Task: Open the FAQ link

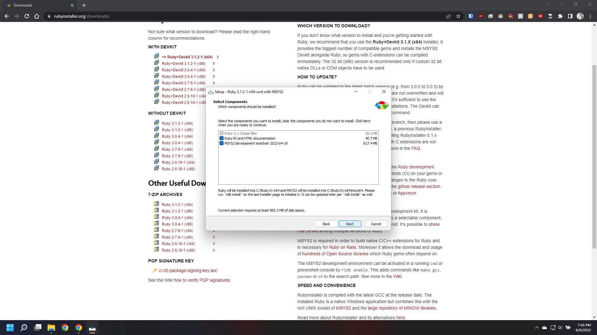Action: pyautogui.click(x=416, y=149)
